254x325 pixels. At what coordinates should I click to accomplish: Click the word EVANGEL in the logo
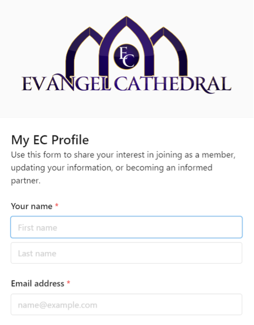tap(65, 83)
